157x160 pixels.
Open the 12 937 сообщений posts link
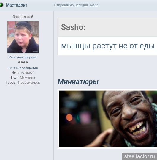23,68
